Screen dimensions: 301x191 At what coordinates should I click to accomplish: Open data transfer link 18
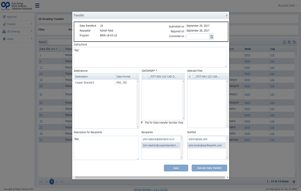pyautogui.click(x=41, y=80)
